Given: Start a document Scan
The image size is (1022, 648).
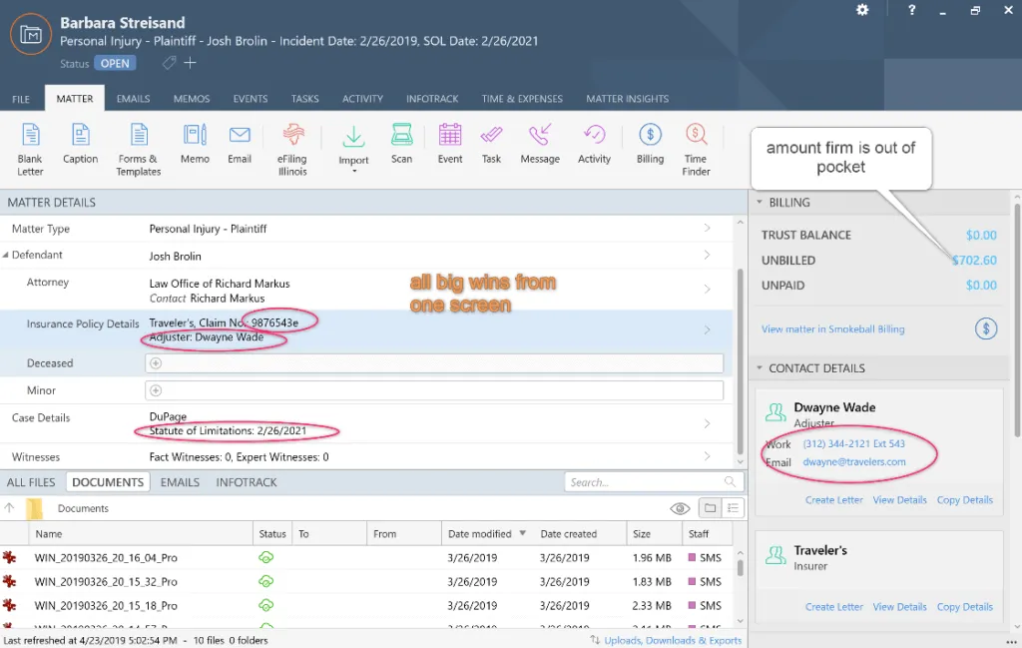Looking at the screenshot, I should tap(401, 144).
